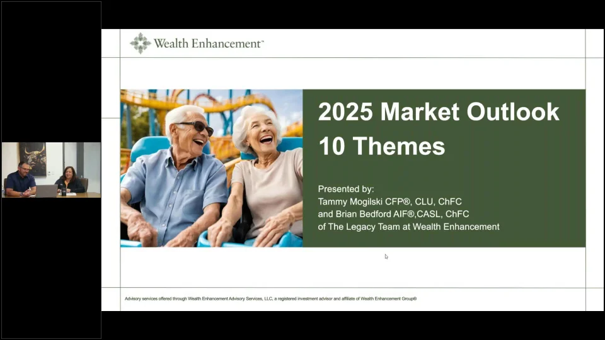Viewport: 605px width, 340px height.
Task: Click the "Presented by:" text line
Action: [x=346, y=189]
